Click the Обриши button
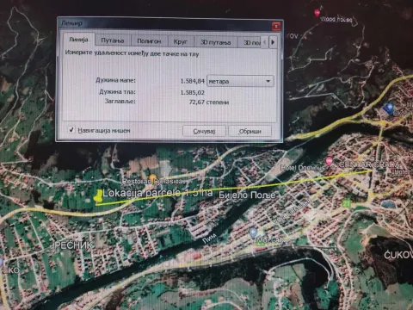 click(250, 131)
